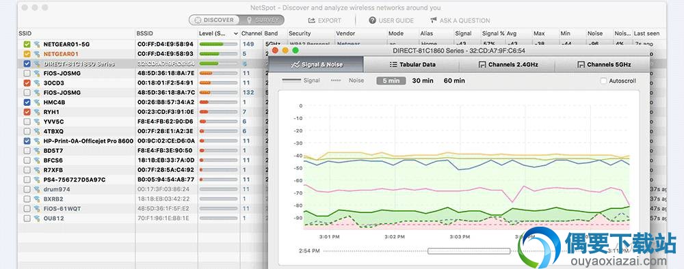The height and width of the screenshot is (269, 684).
Task: Open the USER GUIDE
Action: (x=391, y=20)
